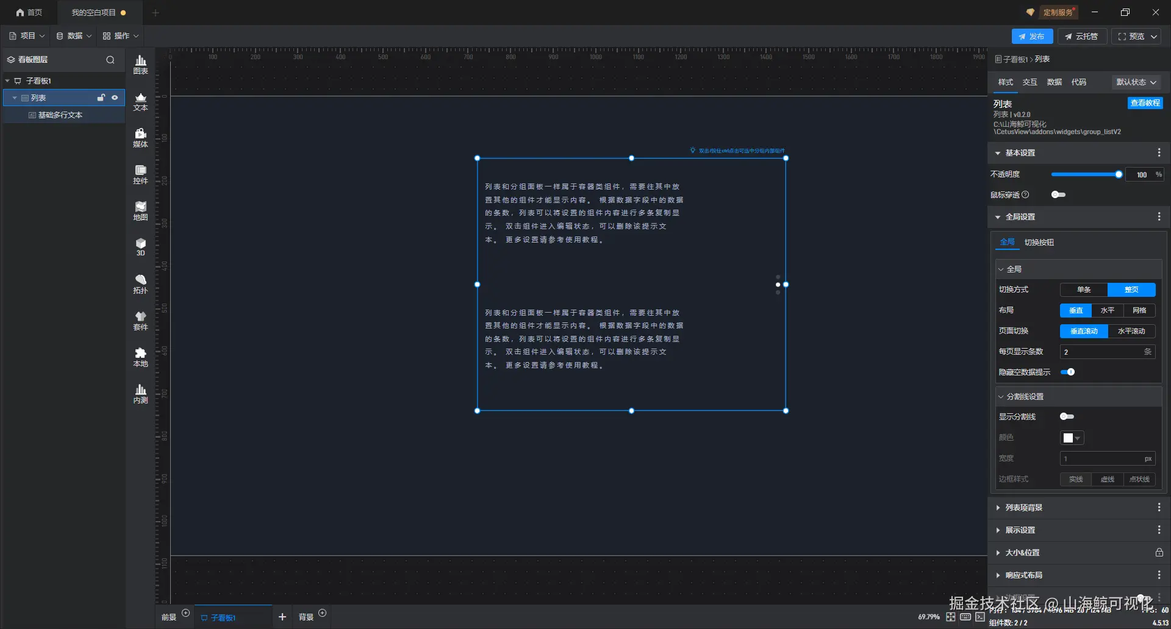Click the 查看教程 button
This screenshot has height=629, width=1171.
1145,103
